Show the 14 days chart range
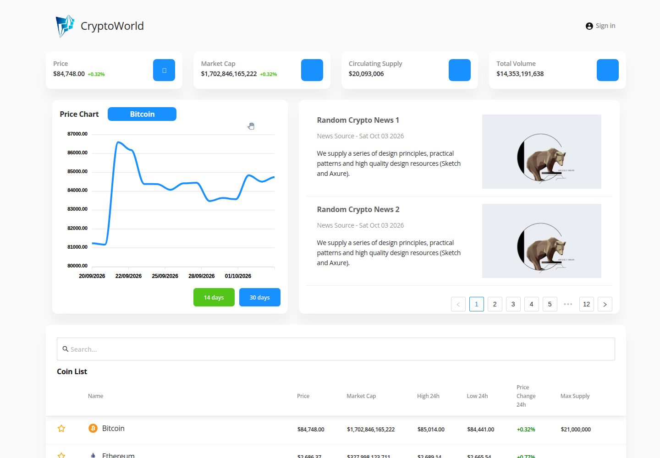The height and width of the screenshot is (458, 660). pyautogui.click(x=214, y=297)
